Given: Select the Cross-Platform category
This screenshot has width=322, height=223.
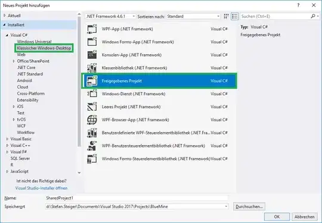Looking at the screenshot, I should (30, 93).
